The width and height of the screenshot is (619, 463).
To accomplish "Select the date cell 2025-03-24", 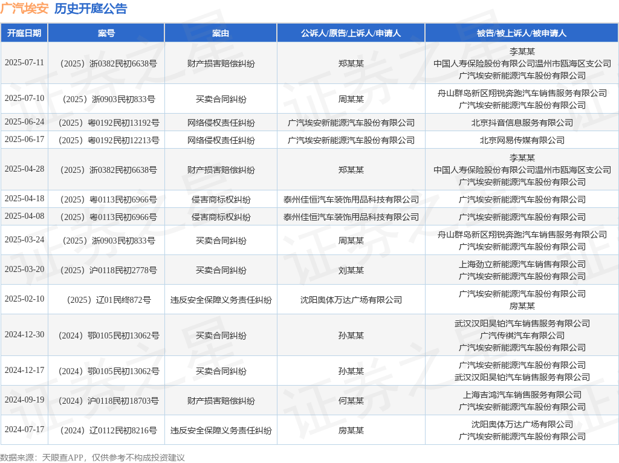I will (x=24, y=240).
